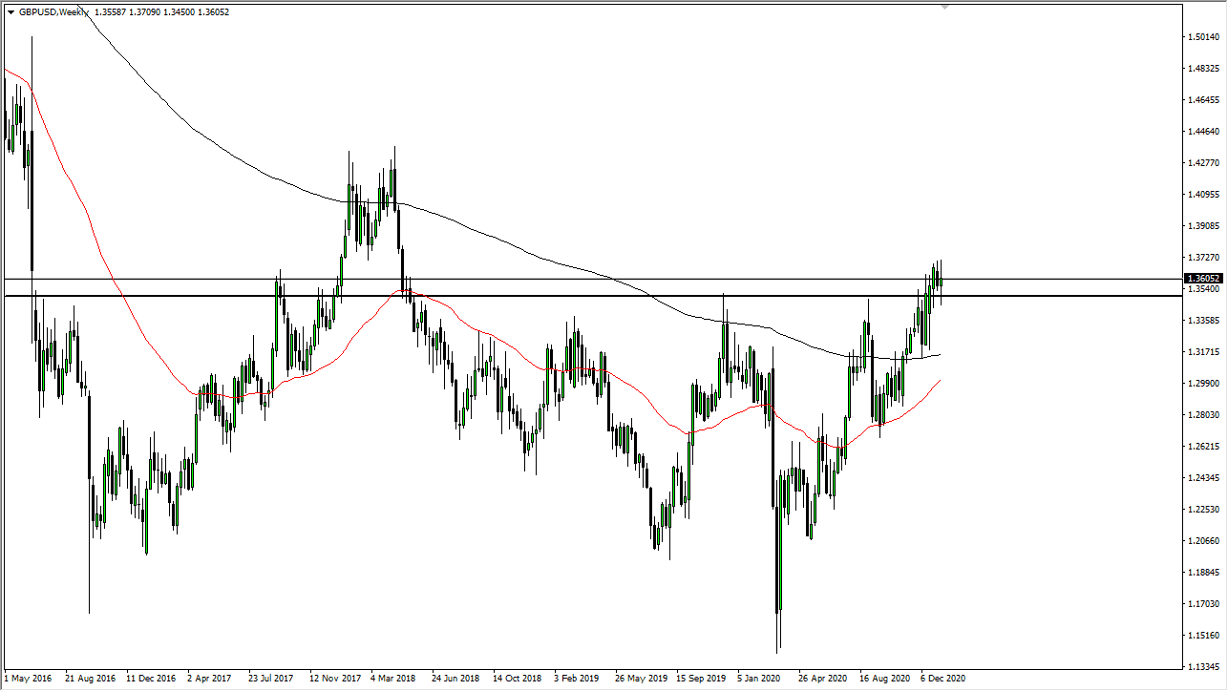The image size is (1228, 691).
Task: Click the 2016 deep low candle below 1.17030
Action: [91, 573]
